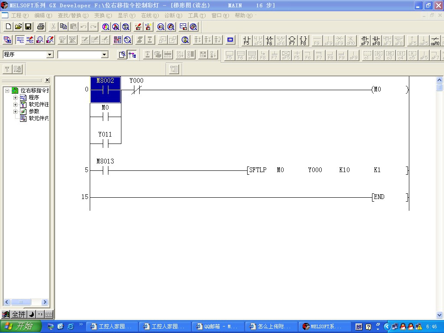Toggle ladder read mode button
This screenshot has height=333, width=444.
[x=20, y=40]
